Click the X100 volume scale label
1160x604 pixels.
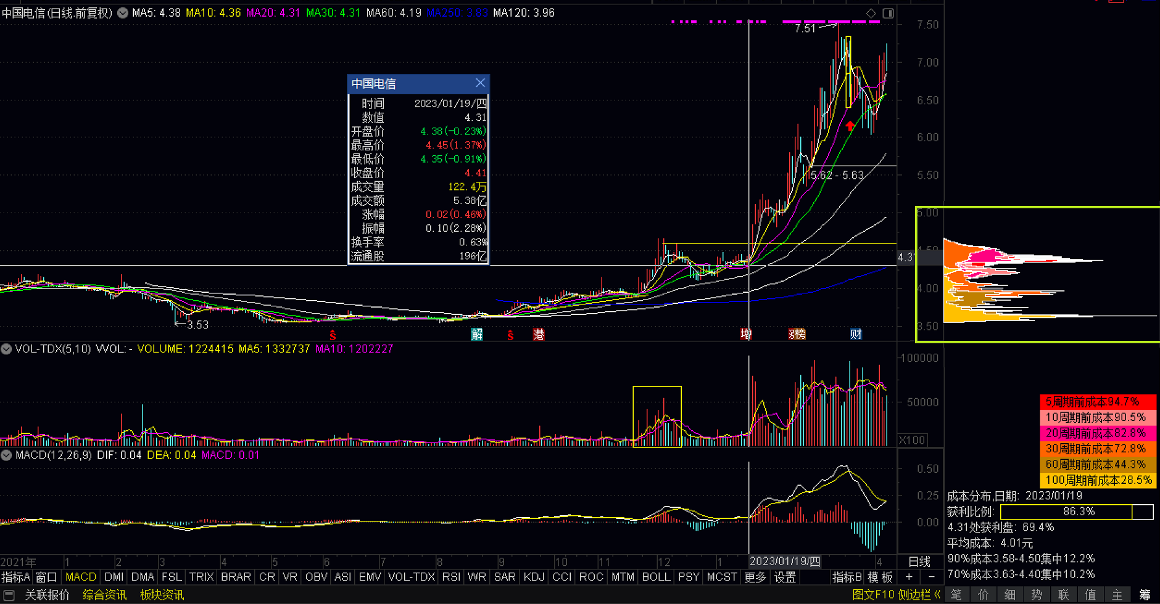pyautogui.click(x=913, y=439)
